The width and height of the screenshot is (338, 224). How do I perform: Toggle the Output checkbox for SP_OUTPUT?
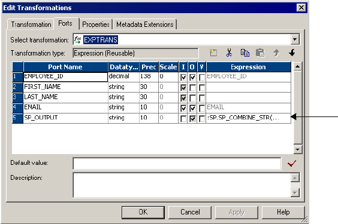[x=192, y=118]
